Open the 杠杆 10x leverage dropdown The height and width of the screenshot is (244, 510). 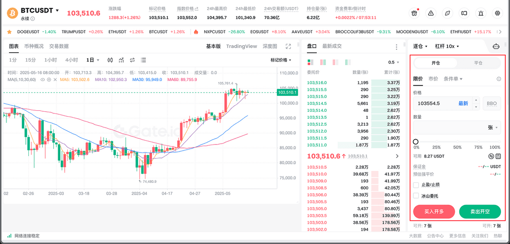point(446,46)
